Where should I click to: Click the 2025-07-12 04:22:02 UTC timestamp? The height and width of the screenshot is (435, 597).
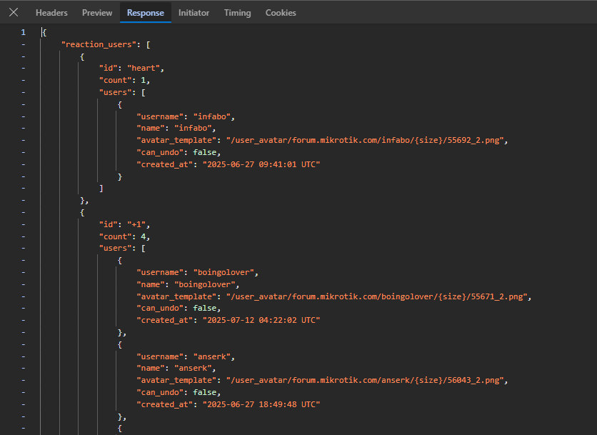tap(261, 320)
